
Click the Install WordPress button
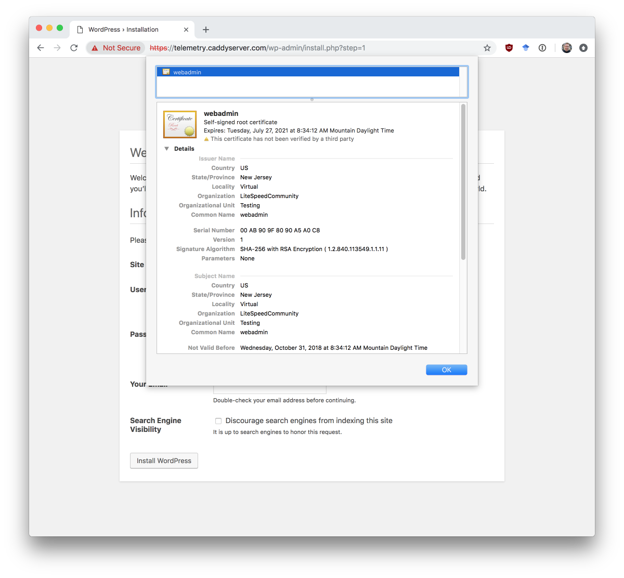(x=164, y=461)
